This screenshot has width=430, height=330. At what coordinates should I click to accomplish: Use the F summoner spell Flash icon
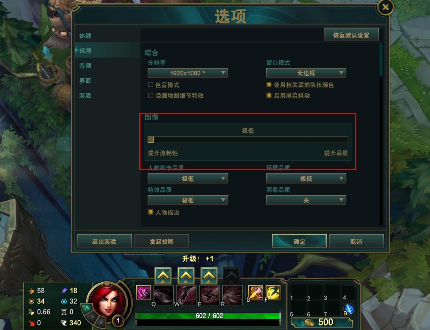tap(273, 293)
